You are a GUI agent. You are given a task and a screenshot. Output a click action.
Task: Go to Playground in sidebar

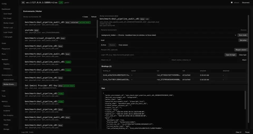tap(6, 49)
